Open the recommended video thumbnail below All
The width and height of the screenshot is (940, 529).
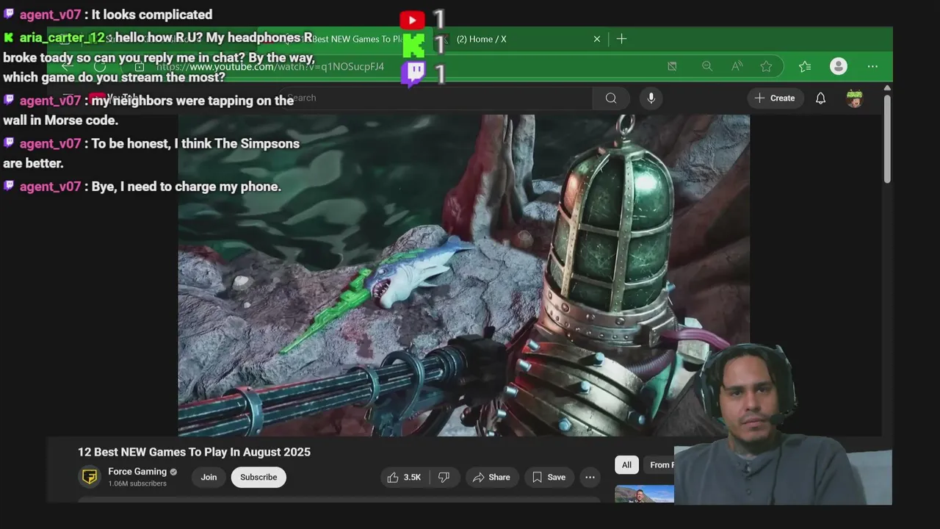(644, 494)
